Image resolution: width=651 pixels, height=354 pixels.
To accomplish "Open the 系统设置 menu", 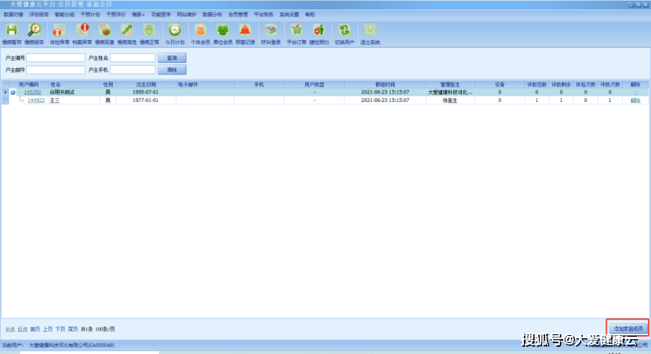I will pyautogui.click(x=289, y=14).
